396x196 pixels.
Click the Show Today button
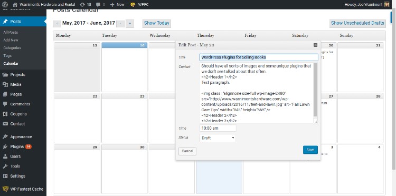click(157, 23)
